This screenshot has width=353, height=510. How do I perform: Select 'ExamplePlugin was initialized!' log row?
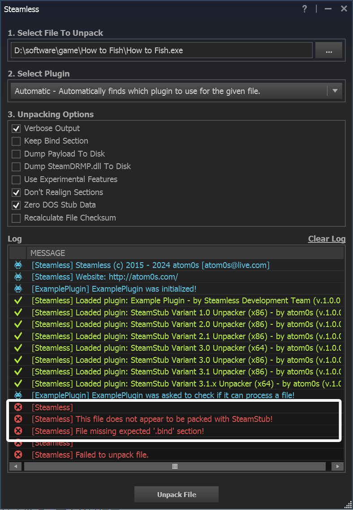tap(176, 289)
